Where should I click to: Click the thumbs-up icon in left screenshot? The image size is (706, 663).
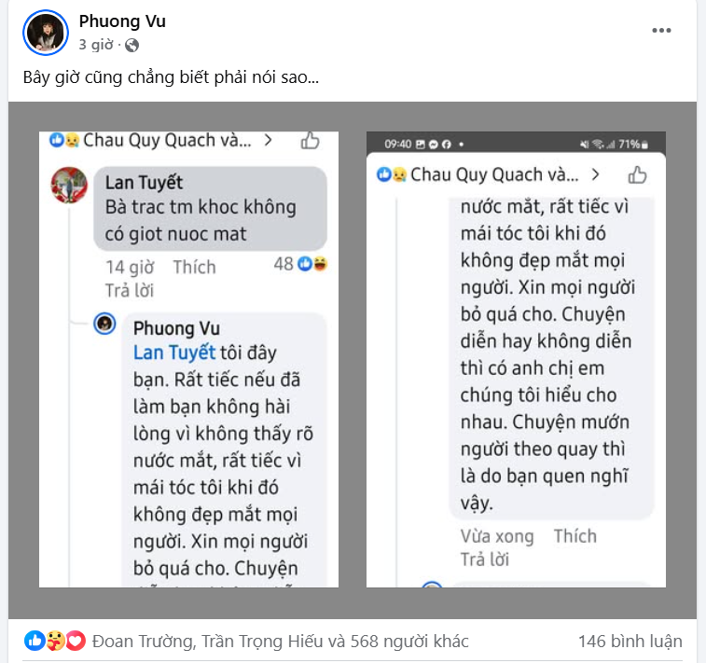pyautogui.click(x=310, y=140)
